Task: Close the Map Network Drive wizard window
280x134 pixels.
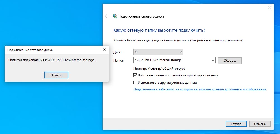Action: pyautogui.click(x=269, y=8)
